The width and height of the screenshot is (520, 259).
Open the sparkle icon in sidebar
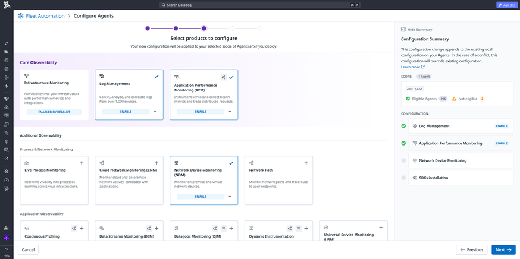[7, 43]
